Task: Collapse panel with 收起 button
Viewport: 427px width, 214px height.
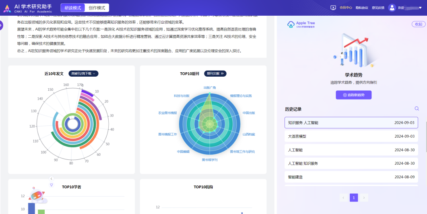Action: click(x=418, y=24)
